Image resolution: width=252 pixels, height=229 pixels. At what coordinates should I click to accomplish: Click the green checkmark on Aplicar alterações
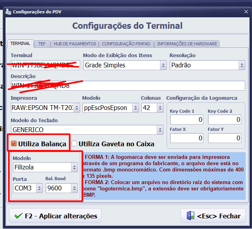[18, 216]
